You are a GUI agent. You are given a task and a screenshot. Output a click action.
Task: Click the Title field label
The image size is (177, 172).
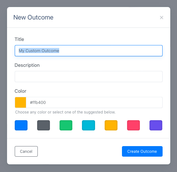coord(19,39)
